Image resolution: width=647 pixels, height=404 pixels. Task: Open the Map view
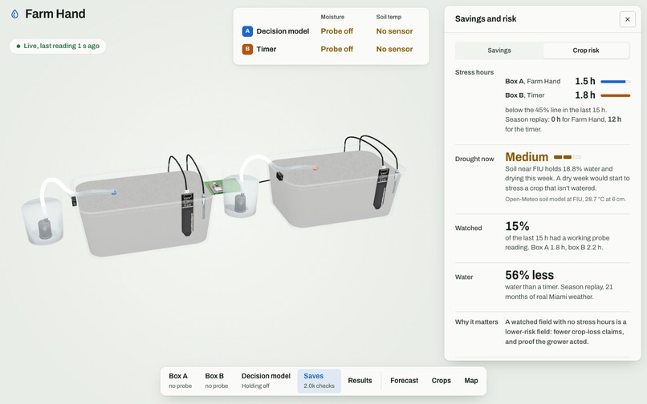tap(471, 381)
